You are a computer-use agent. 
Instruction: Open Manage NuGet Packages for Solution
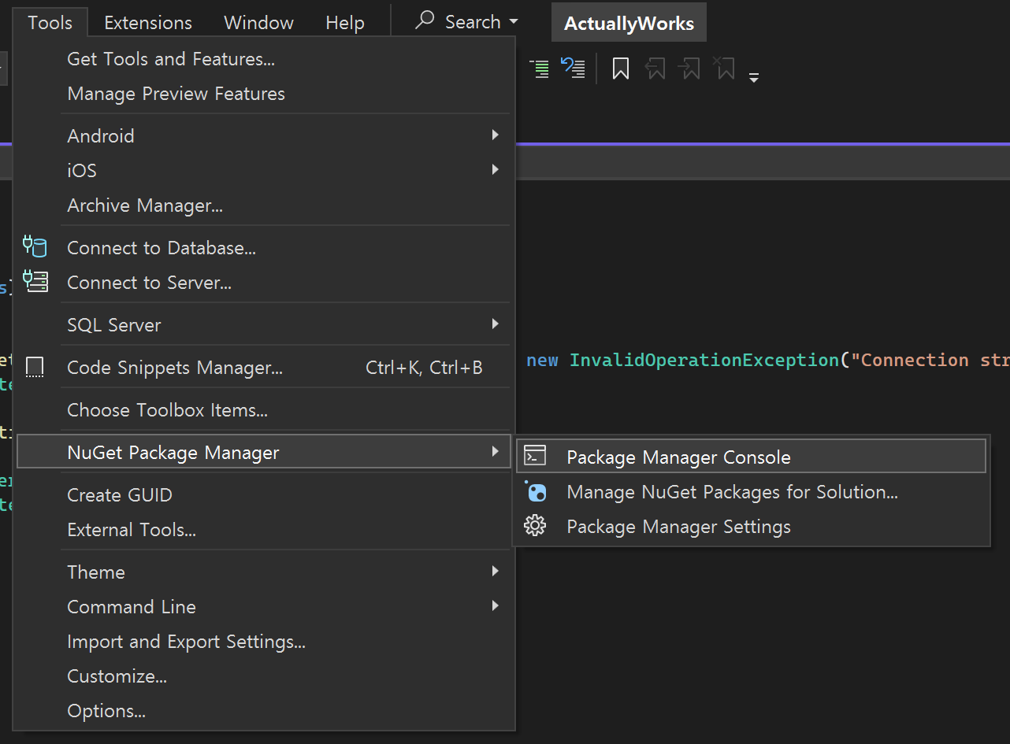coord(751,492)
